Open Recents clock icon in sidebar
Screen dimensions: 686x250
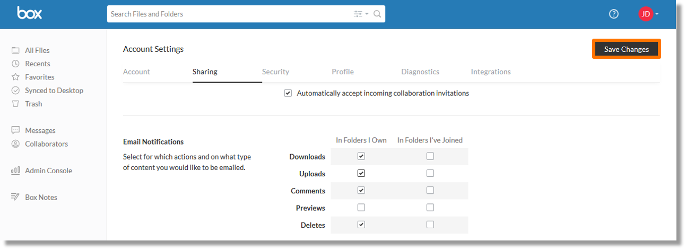click(x=15, y=64)
